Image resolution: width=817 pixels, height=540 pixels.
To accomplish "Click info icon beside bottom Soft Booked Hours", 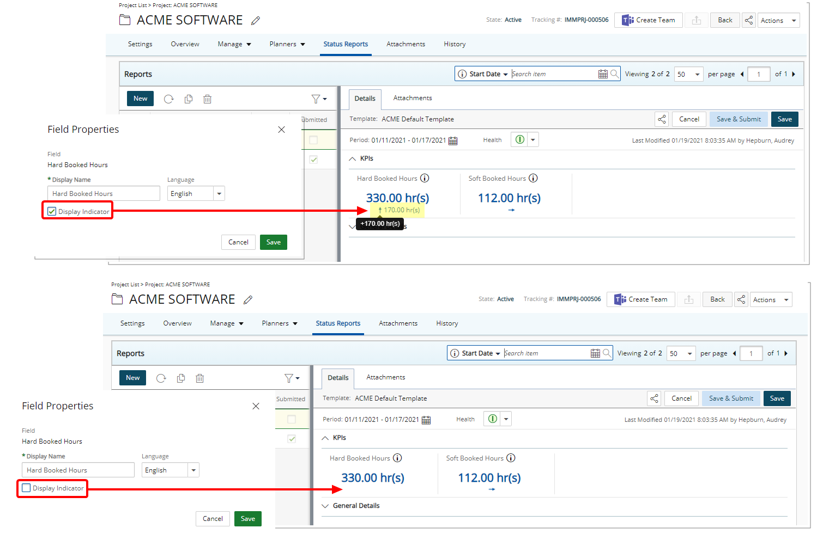I will [x=511, y=458].
